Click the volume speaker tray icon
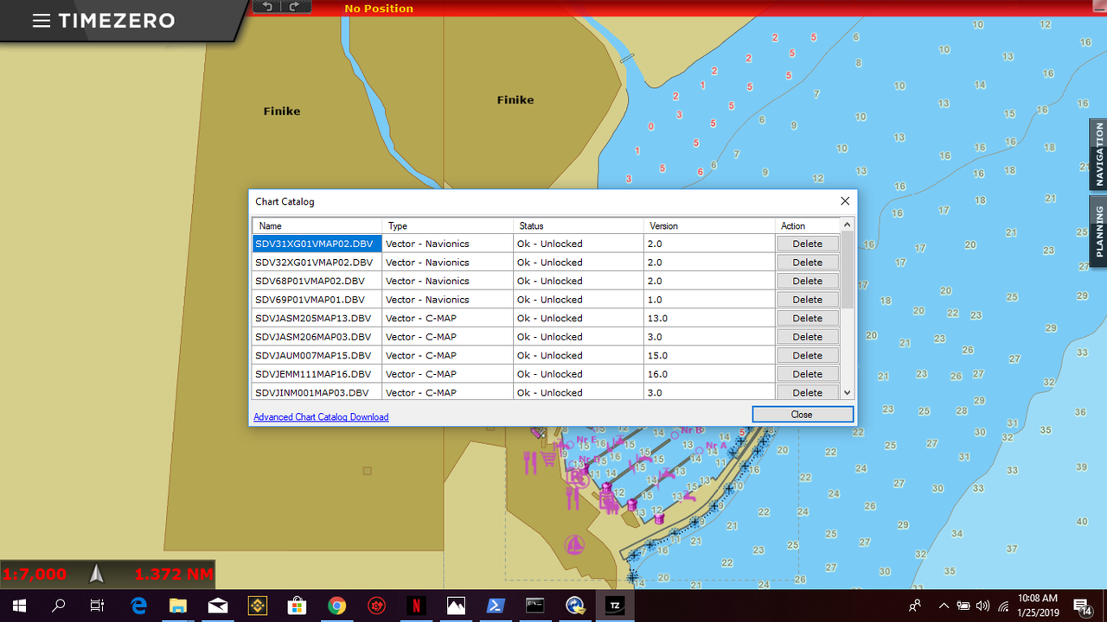Screen dimensions: 1107x622 pyautogui.click(x=982, y=606)
